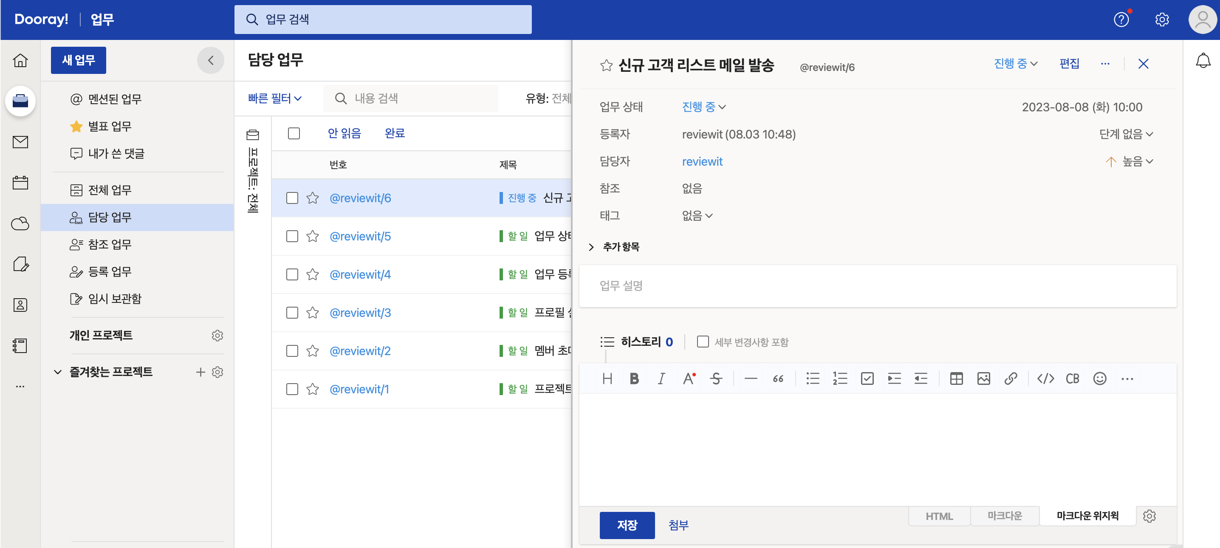Click the Bold formatting icon

[x=634, y=379]
